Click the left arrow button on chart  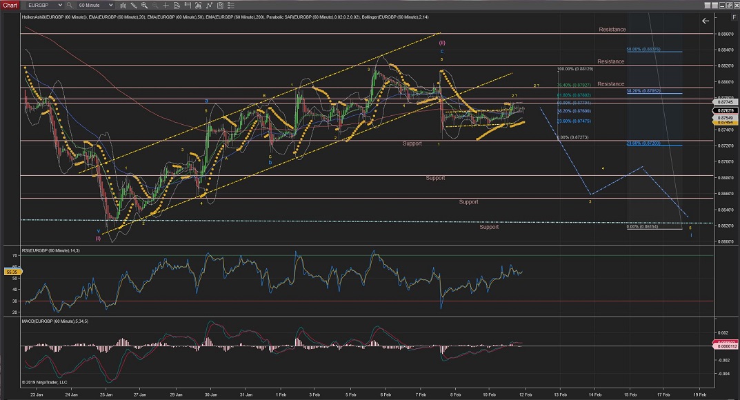(x=705, y=21)
